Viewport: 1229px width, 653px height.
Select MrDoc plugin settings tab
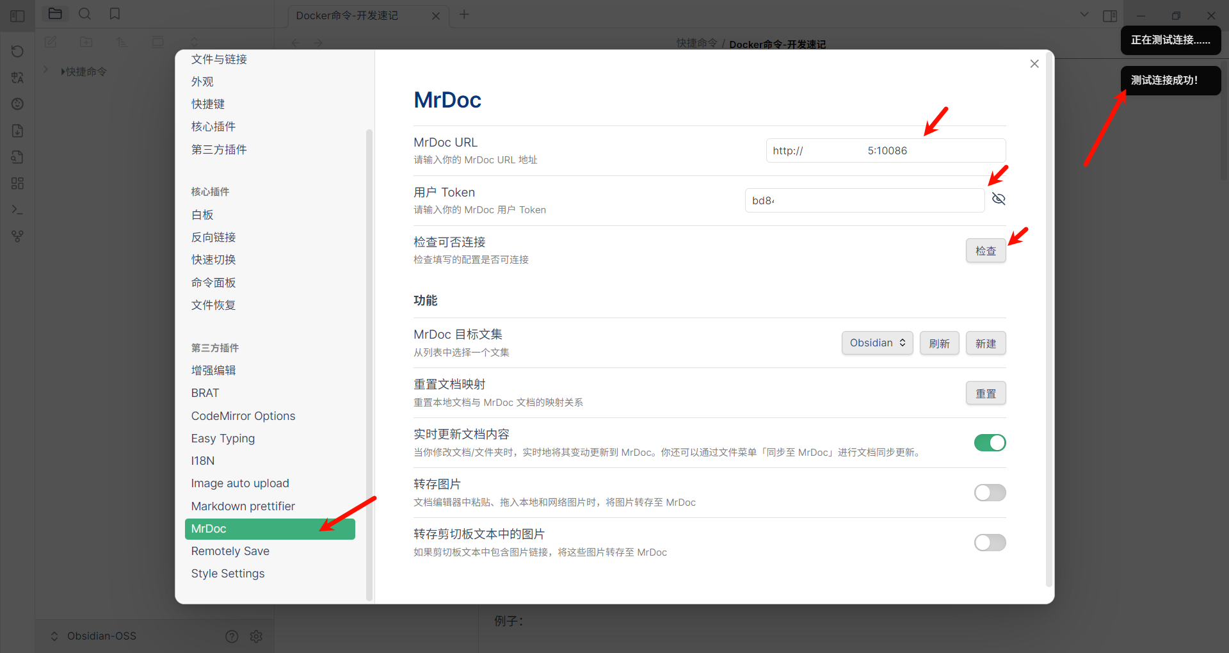(269, 529)
